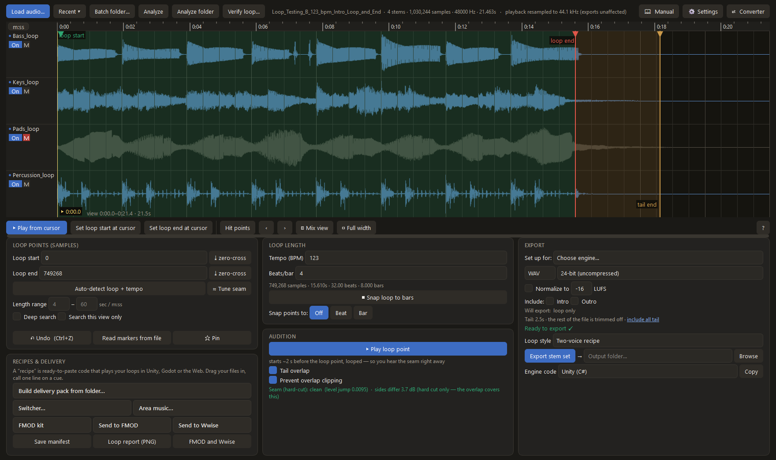Select the green loop start marker

point(60,34)
